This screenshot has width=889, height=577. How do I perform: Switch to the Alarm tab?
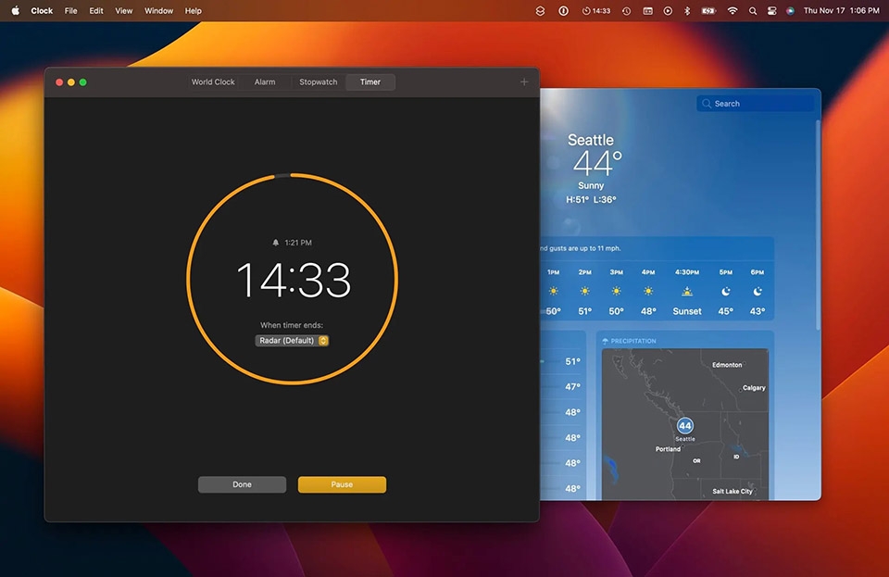(265, 82)
